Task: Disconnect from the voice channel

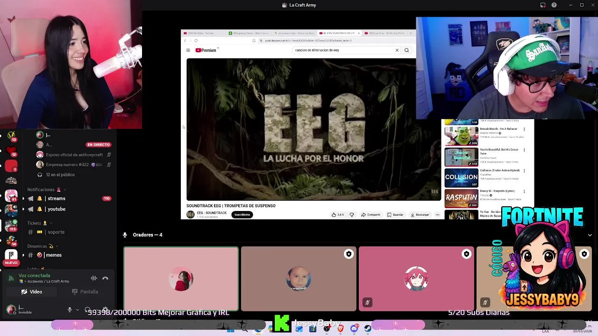Action: coord(105,278)
